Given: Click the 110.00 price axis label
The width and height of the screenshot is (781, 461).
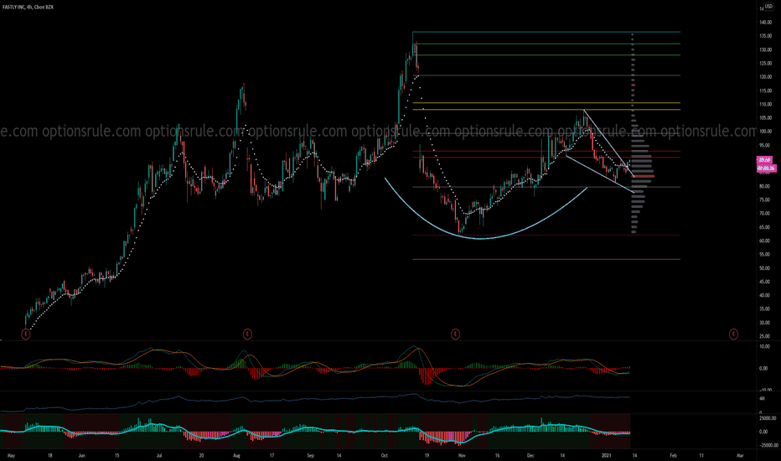Looking at the screenshot, I should coord(766,105).
